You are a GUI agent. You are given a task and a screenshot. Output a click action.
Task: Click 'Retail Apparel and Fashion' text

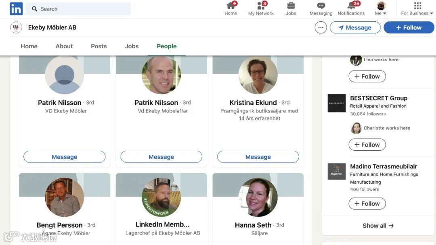pos(378,106)
